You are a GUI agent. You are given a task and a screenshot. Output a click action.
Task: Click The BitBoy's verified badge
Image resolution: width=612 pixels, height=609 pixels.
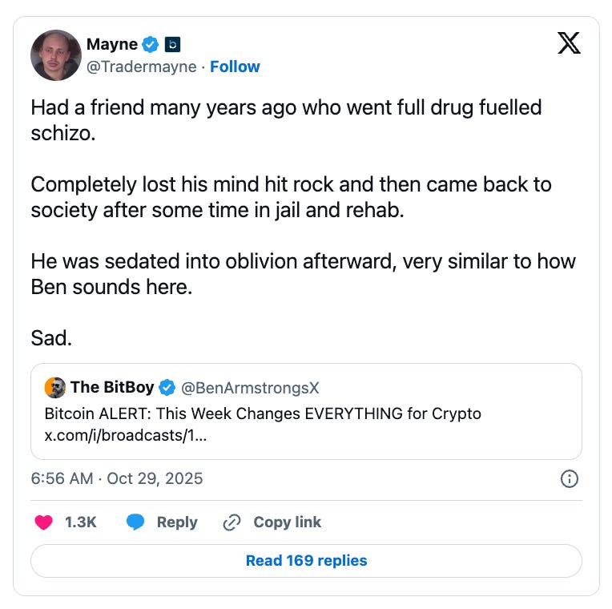click(167, 388)
